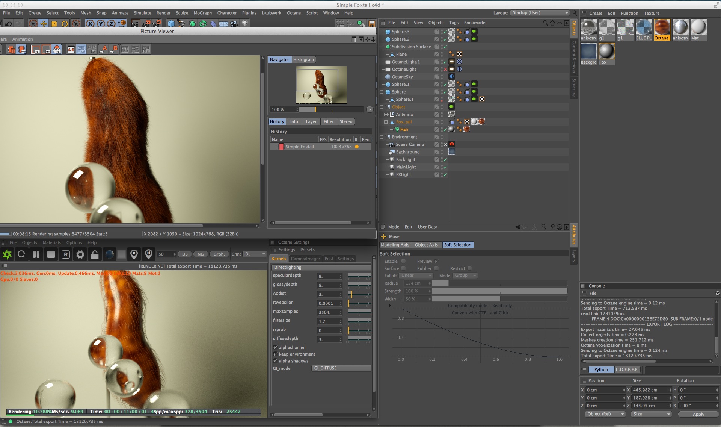
Task: Open Octane settings gear icon
Action: click(x=80, y=254)
